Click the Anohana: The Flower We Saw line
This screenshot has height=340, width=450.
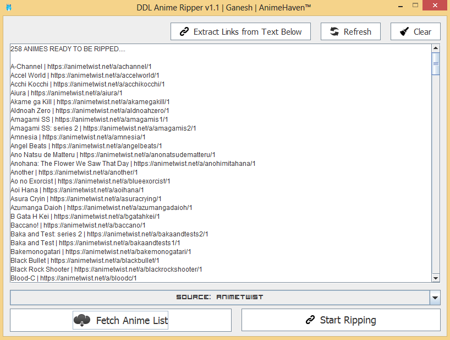133,164
